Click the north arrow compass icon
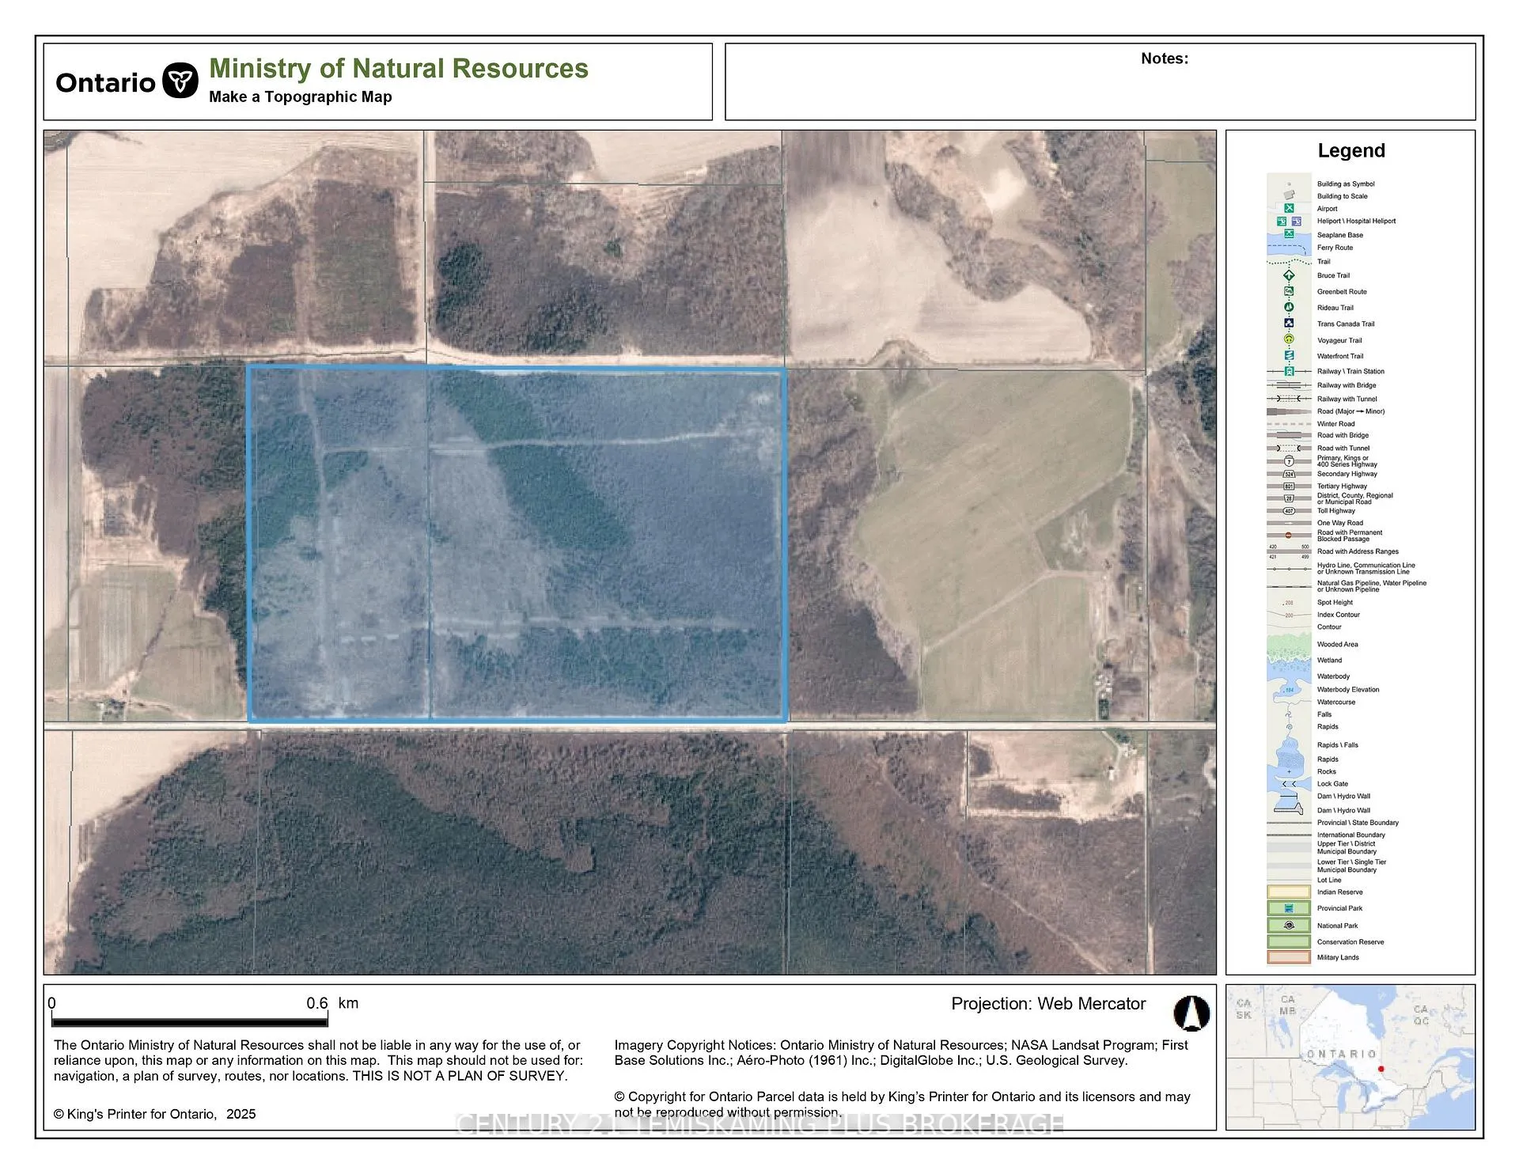 [1191, 1013]
